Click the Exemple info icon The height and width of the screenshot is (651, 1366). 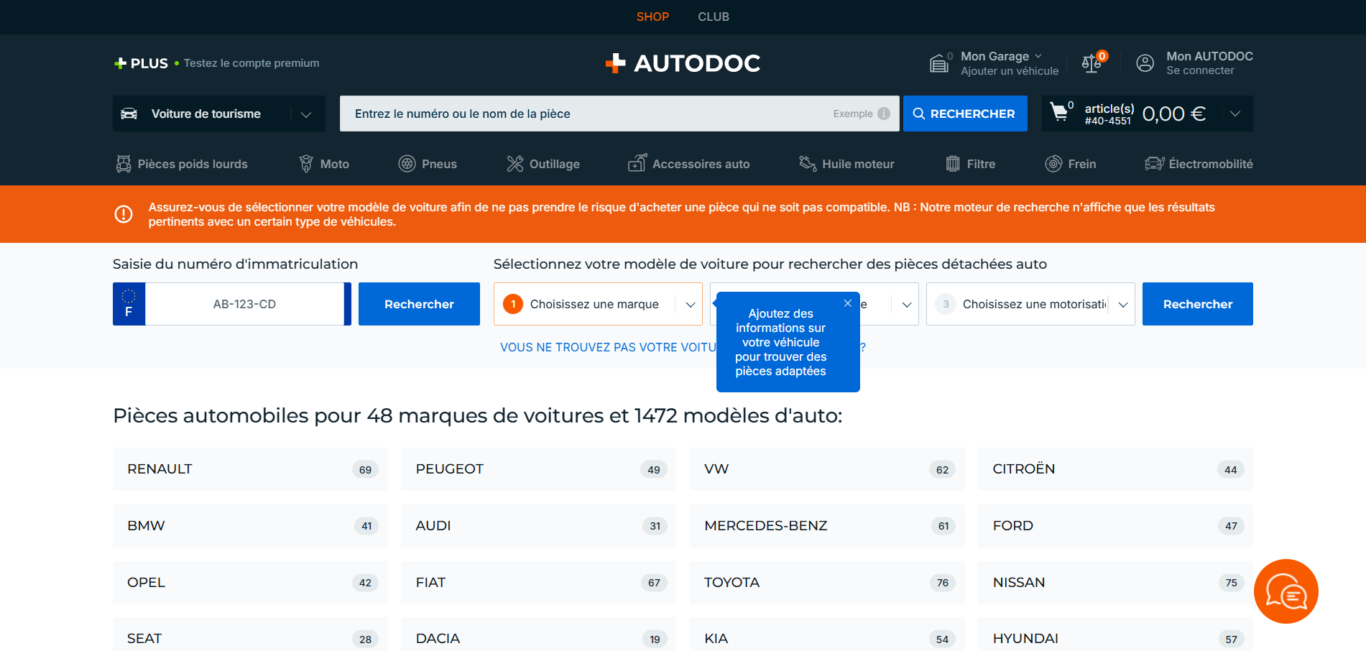click(884, 114)
